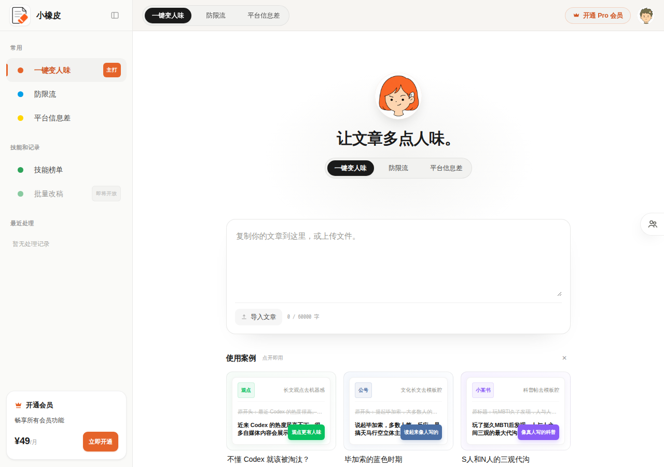Image resolution: width=664 pixels, height=467 pixels.
Task: Choose 防限流 pill below the headline
Action: click(x=398, y=168)
